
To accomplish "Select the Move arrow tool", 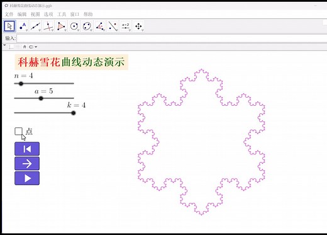I will 9,26.
